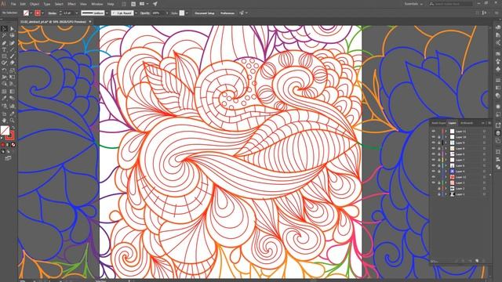
Task: Hide Layer 7 using its eye icon
Action: 433,160
